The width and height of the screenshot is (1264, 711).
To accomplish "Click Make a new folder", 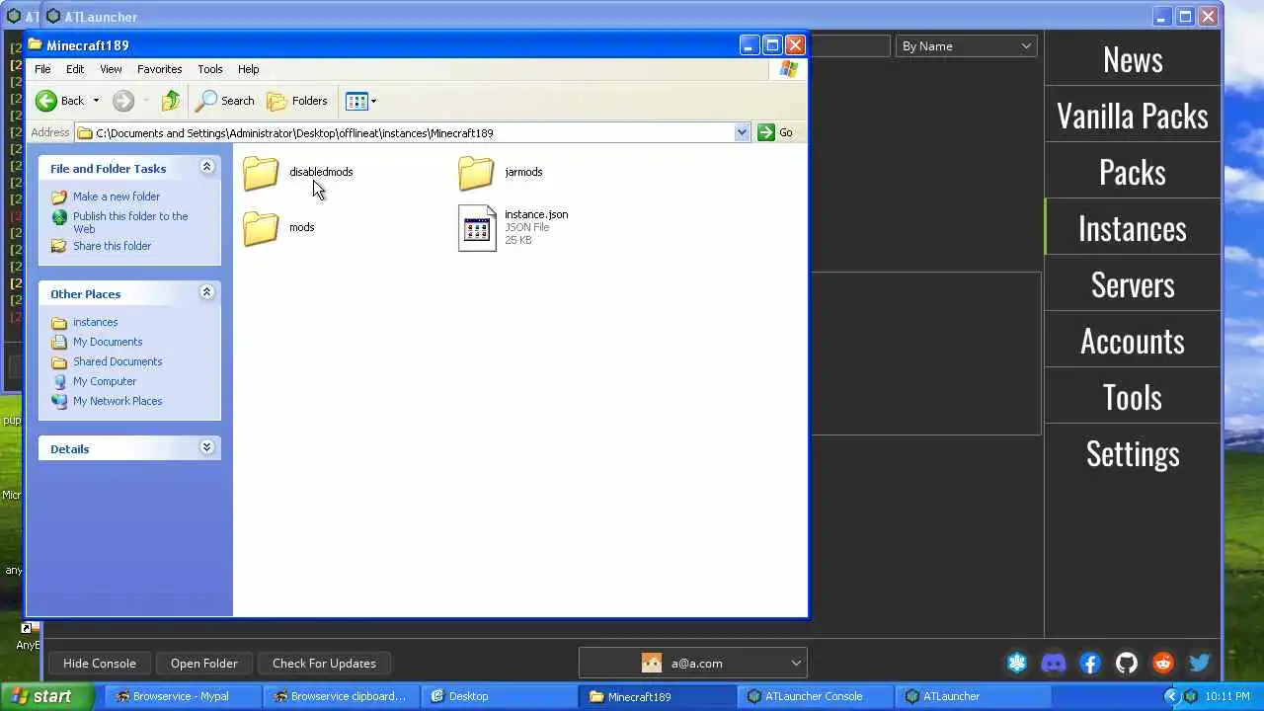I will point(117,197).
